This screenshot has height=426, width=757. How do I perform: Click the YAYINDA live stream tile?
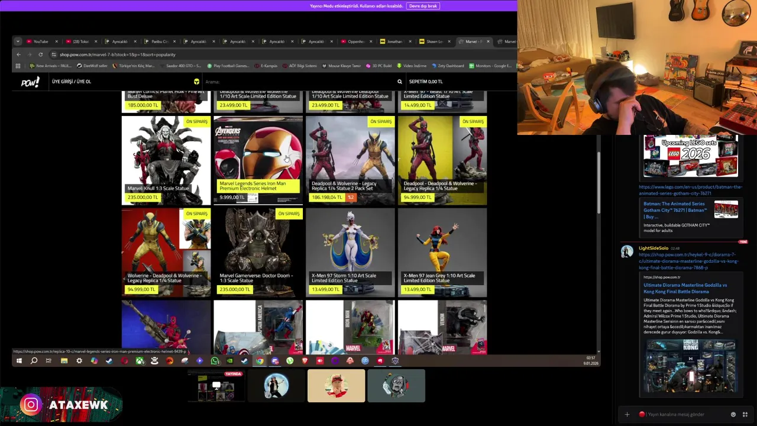(216, 386)
